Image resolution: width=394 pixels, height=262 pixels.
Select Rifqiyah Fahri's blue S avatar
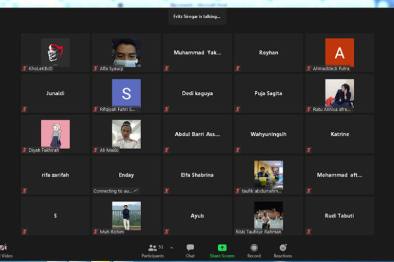(126, 93)
